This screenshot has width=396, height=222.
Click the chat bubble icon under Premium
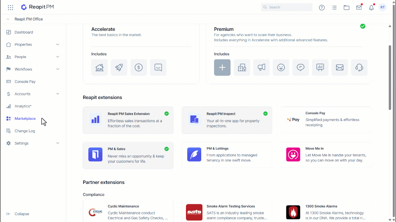click(300, 68)
